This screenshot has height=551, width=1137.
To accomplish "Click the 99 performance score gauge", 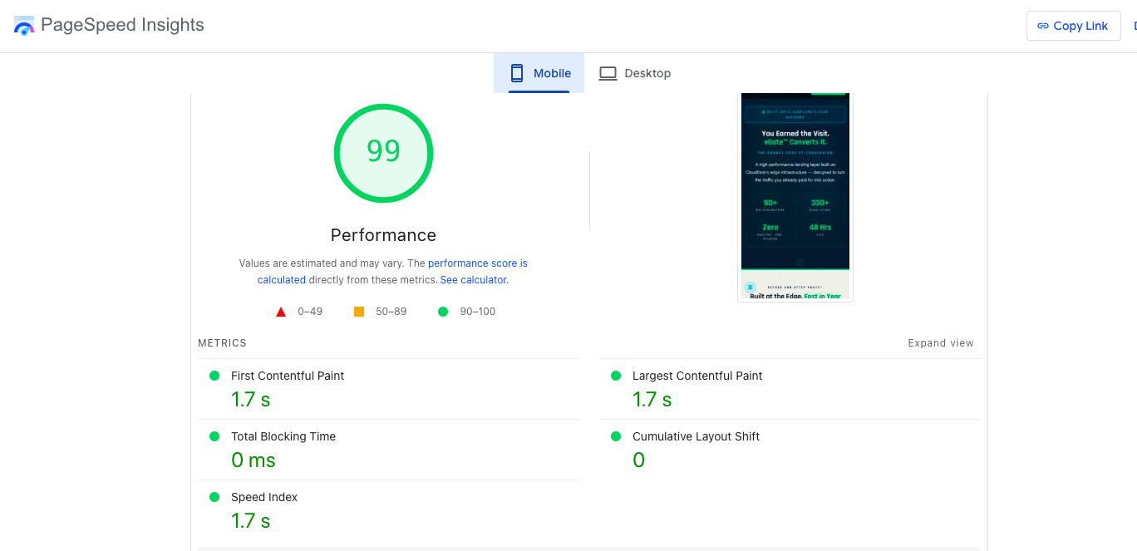I will point(383,152).
